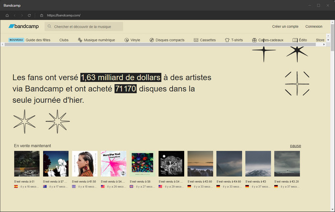The width and height of the screenshot is (335, 212).
Task: Open the Here (For You) album cover
Action: 114,164
